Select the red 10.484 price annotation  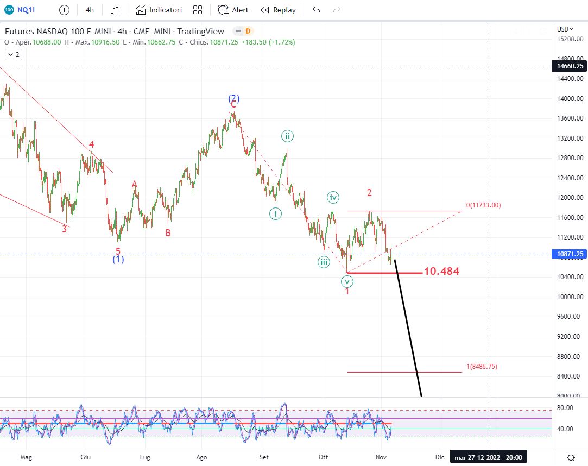tap(441, 271)
